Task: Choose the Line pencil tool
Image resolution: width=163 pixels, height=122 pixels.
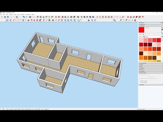Action: [14, 20]
